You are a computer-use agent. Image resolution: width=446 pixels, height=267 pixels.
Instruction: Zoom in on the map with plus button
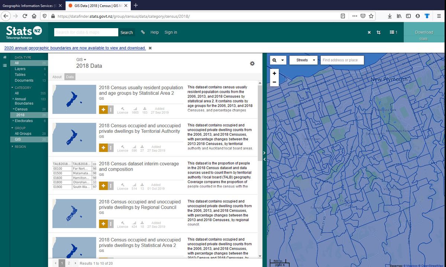point(274,73)
